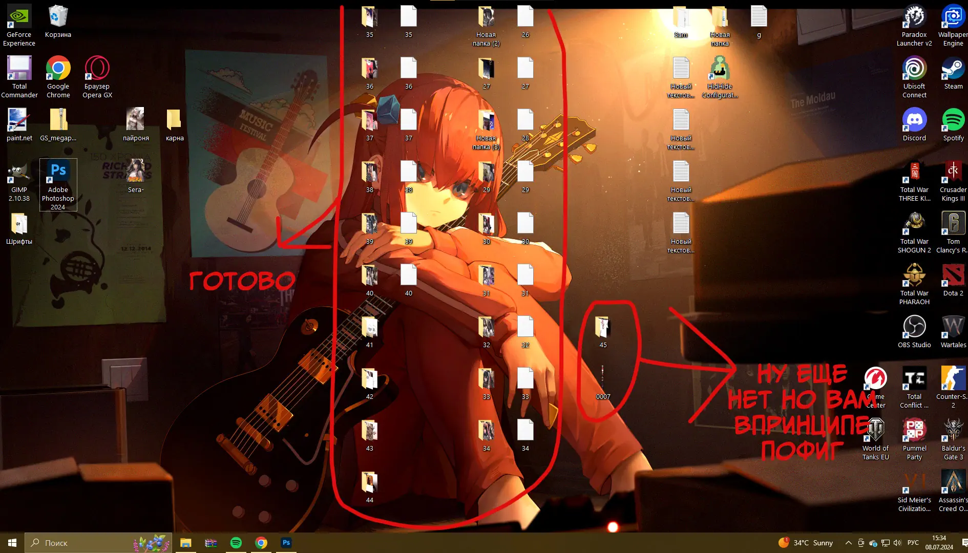The width and height of the screenshot is (968, 553).
Task: Open File Explorer from the taskbar
Action: (x=186, y=543)
